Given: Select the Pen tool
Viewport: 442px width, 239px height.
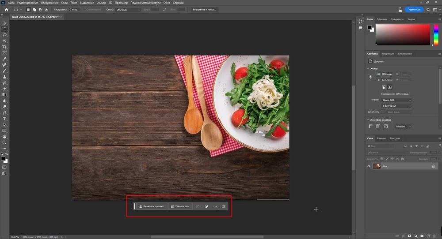Looking at the screenshot, I should [4, 113].
